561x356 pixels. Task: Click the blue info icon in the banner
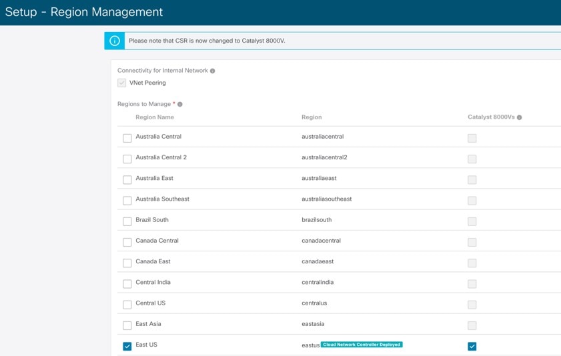(x=115, y=41)
